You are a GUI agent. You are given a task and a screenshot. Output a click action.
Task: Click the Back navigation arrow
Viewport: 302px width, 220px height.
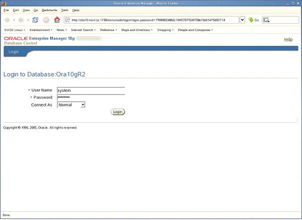click(7, 20)
